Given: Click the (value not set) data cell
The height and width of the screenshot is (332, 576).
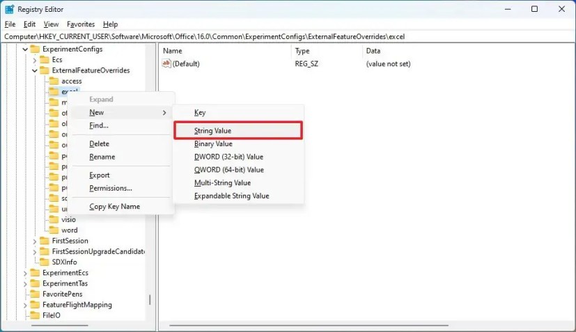Looking at the screenshot, I should [x=388, y=64].
